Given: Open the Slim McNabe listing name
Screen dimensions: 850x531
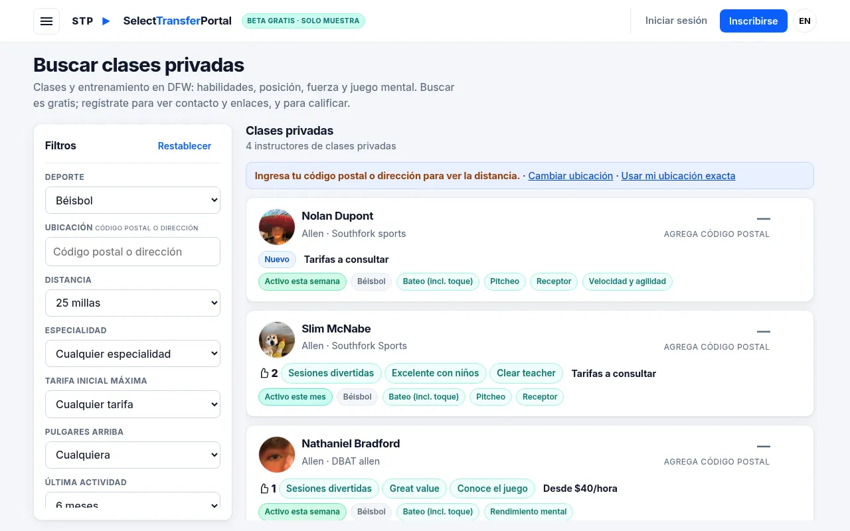Looking at the screenshot, I should point(336,329).
